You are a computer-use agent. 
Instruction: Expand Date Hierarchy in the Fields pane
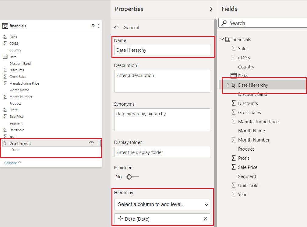(x=227, y=86)
